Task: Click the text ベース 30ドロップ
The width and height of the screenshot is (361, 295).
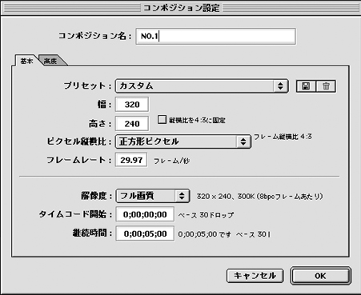Action: (206, 215)
